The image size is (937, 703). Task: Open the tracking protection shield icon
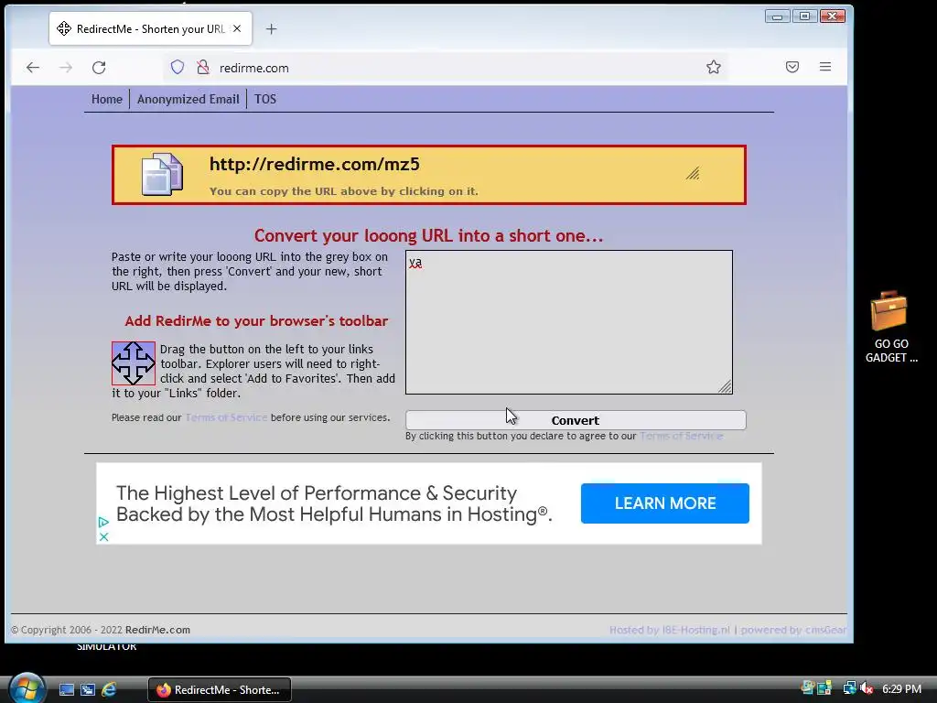(178, 68)
